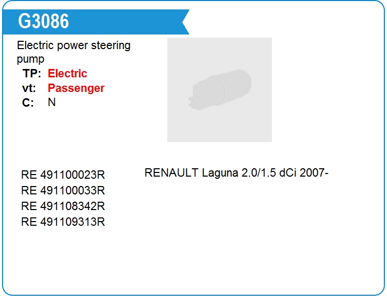The width and height of the screenshot is (387, 301).
Task: Open part number RE 491100023R
Action: [63, 175]
